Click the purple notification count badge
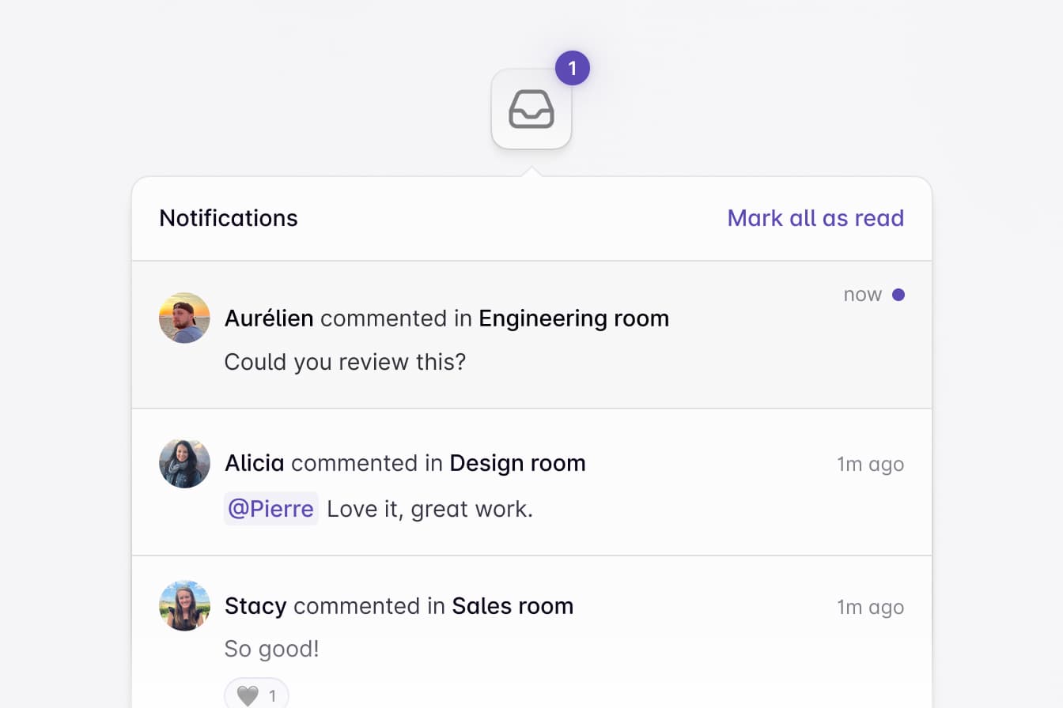Screen dimensions: 1063x708 [571, 68]
